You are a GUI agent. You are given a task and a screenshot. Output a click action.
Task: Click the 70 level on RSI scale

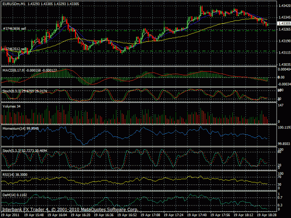279,177
